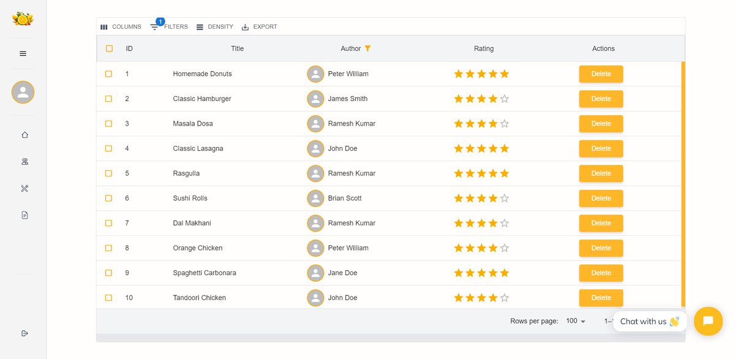Select the checkbox for Spaghetti Carbonara row
Viewport: 735px width, 359px height.
pos(108,273)
